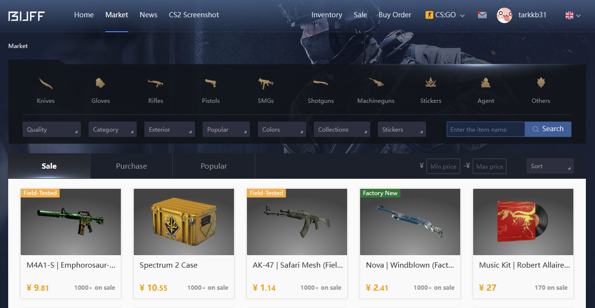Viewport: 595px width, 308px height.
Task: Open the SMGs category icon
Action: [266, 83]
